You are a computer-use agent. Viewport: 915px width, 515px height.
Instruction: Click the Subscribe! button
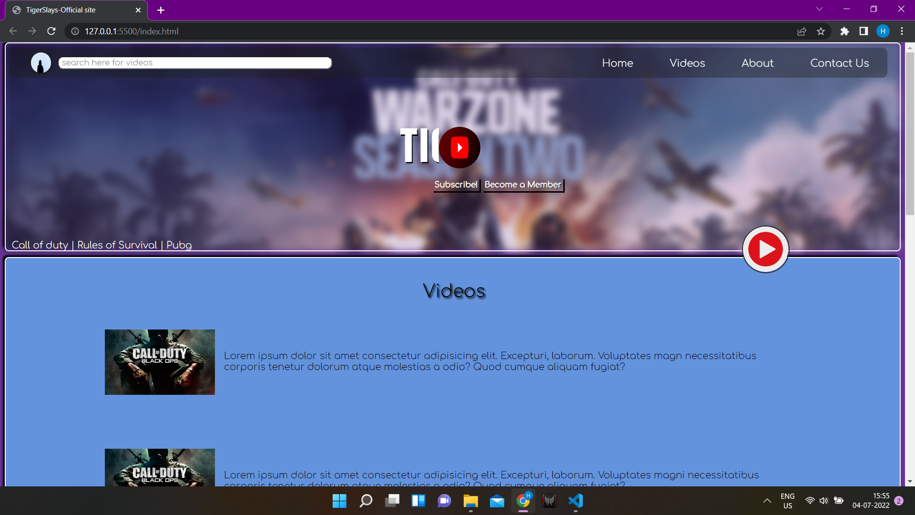pyautogui.click(x=456, y=185)
